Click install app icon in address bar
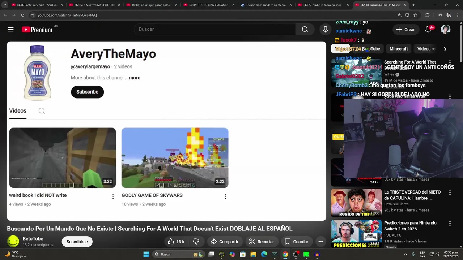 tap(407, 15)
